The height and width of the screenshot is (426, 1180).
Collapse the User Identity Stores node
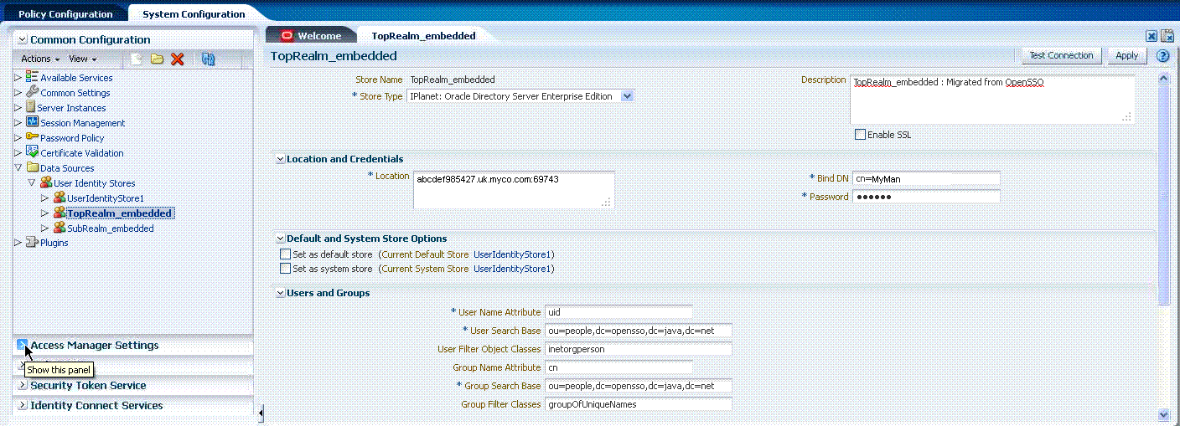pos(32,182)
